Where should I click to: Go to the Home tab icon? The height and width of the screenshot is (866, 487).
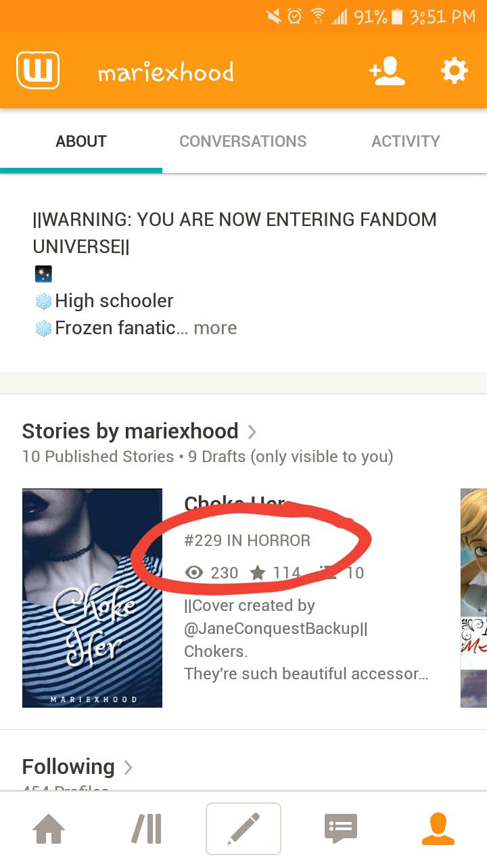49,829
